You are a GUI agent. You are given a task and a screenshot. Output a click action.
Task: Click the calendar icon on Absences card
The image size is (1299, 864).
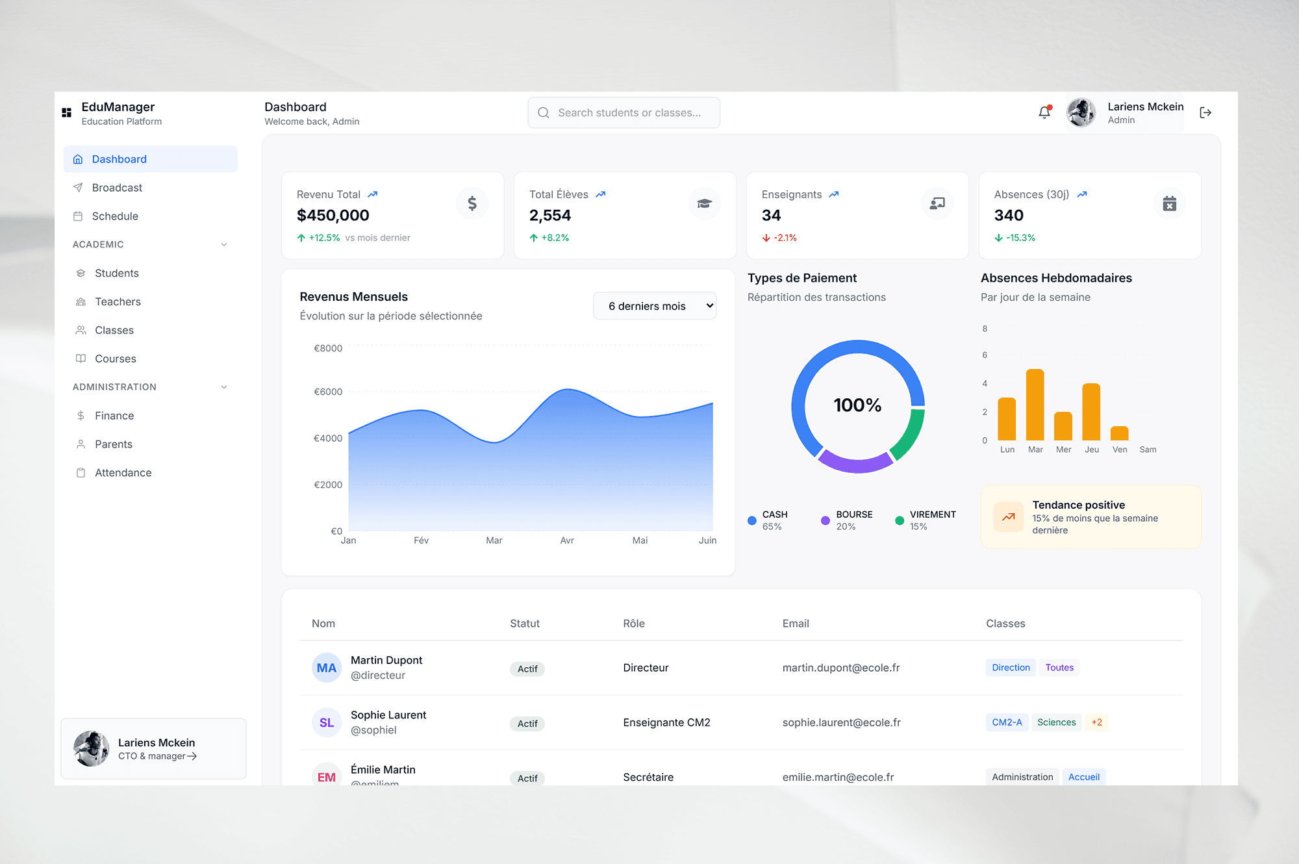[x=1169, y=203]
